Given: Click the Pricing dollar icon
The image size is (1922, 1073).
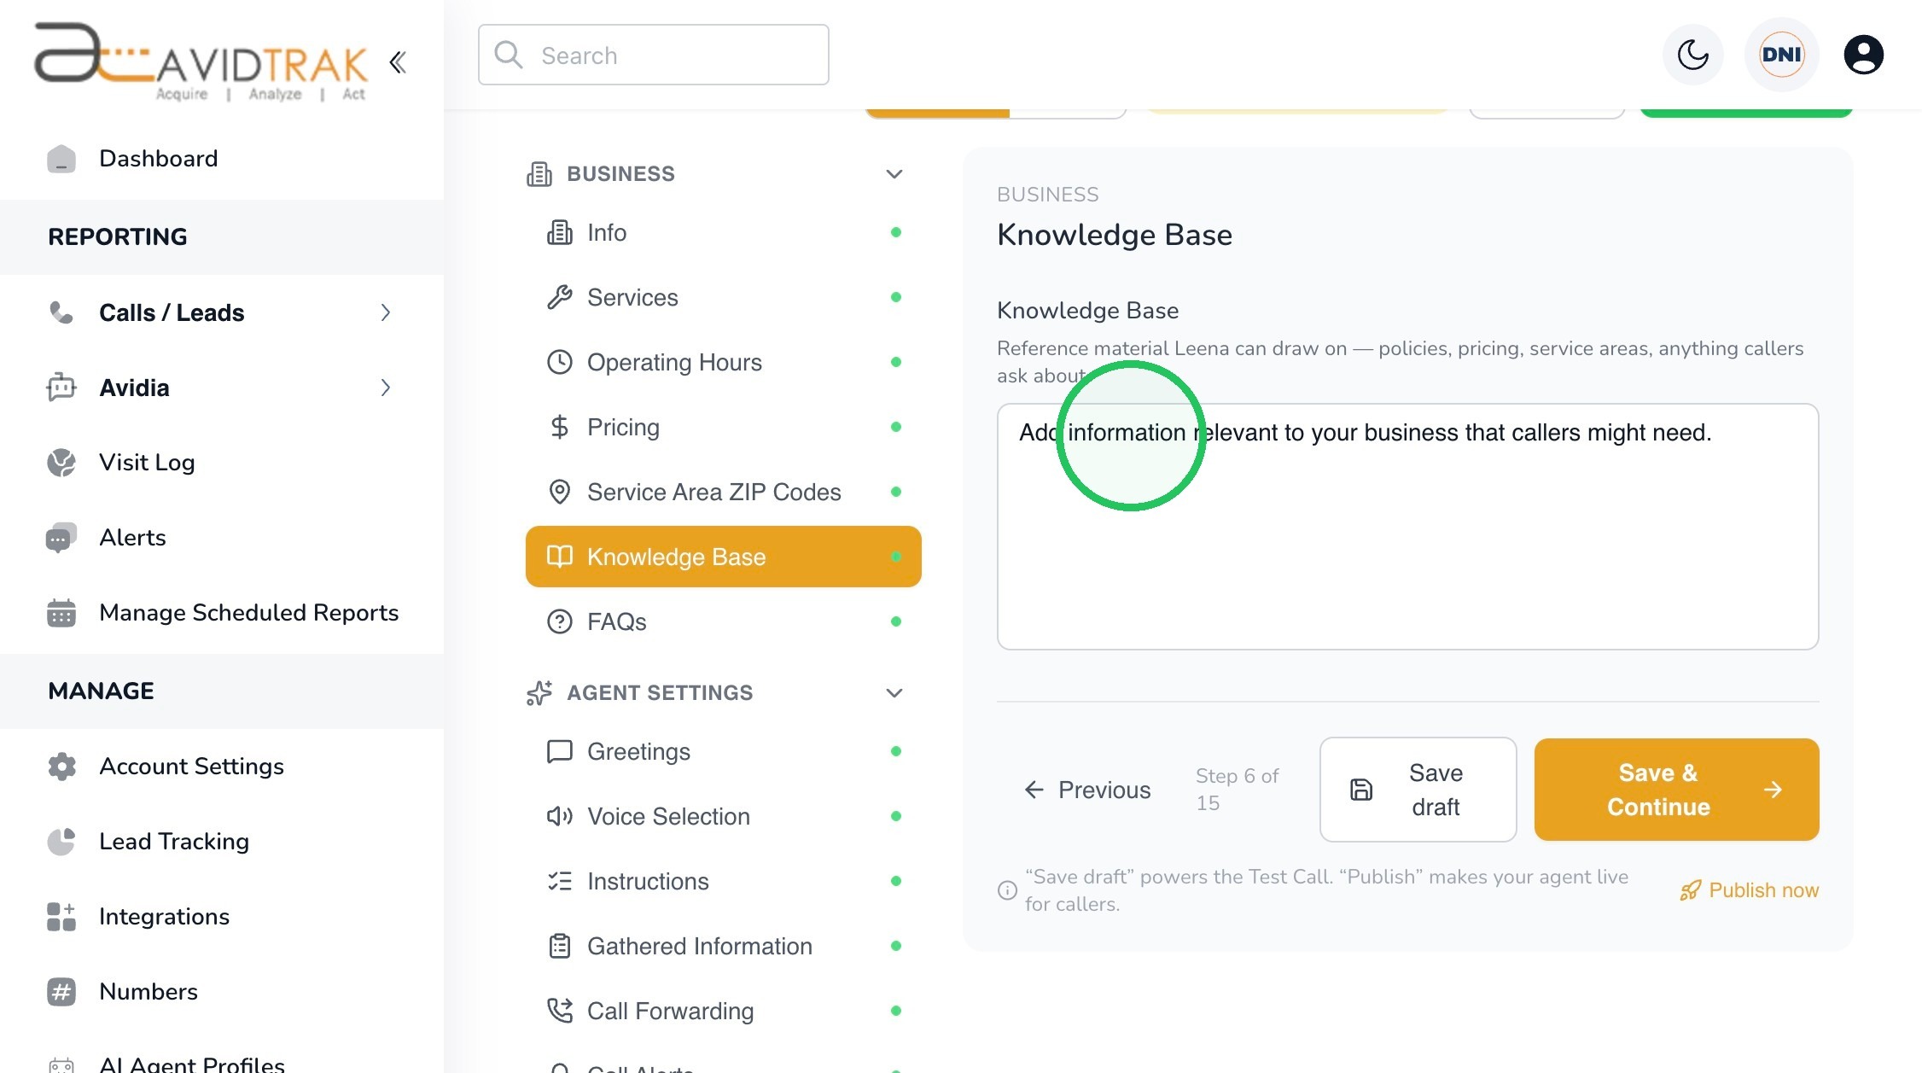Looking at the screenshot, I should click(x=560, y=427).
